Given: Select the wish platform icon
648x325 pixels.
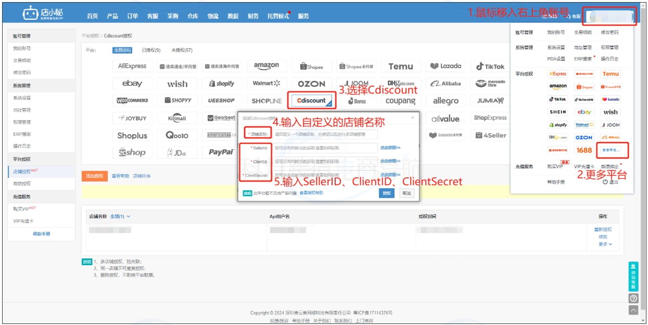Looking at the screenshot, I should (x=177, y=83).
